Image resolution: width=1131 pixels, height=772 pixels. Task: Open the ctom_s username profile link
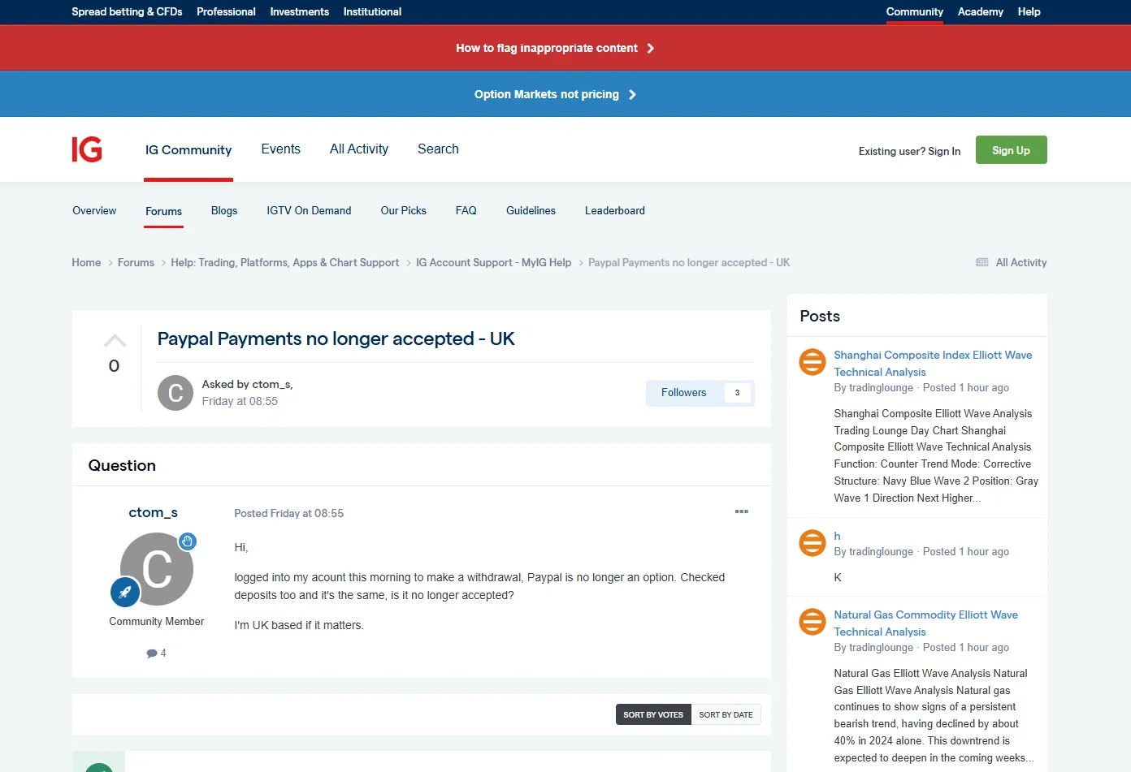153,513
